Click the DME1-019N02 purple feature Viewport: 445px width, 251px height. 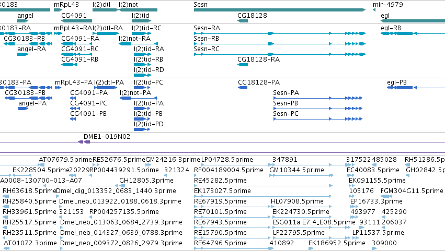[84, 142]
